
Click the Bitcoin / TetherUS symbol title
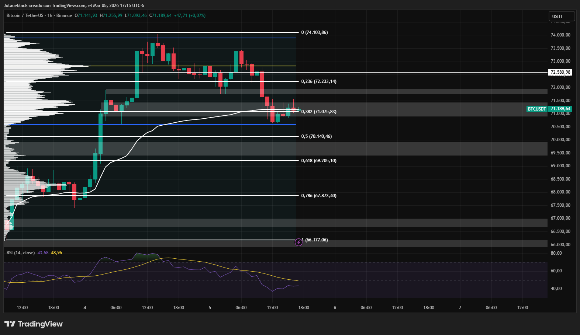pos(25,15)
